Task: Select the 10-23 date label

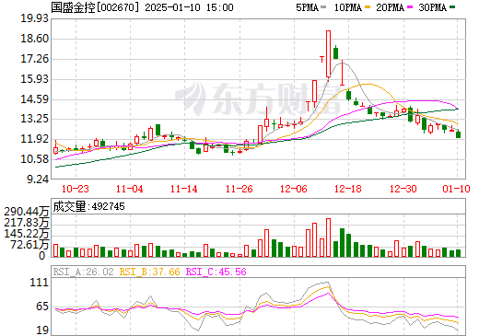Action: (76, 189)
